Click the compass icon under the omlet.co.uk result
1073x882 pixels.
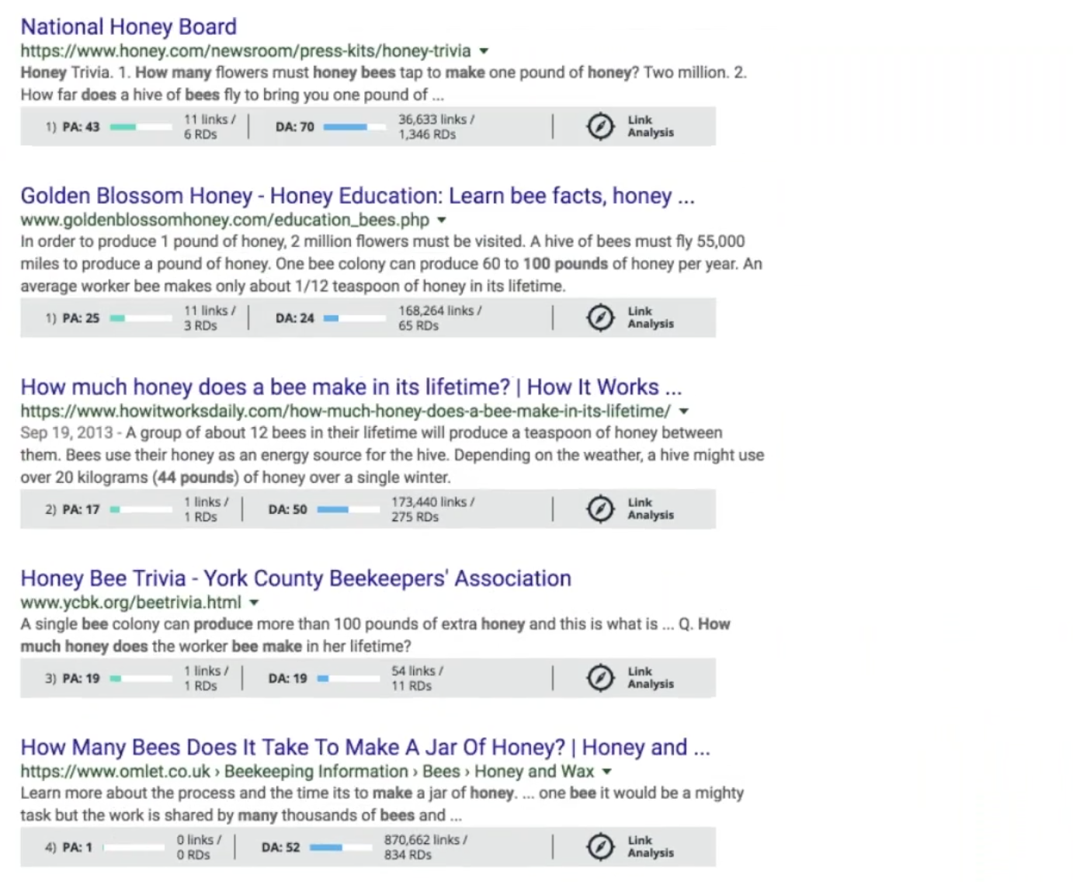click(599, 847)
